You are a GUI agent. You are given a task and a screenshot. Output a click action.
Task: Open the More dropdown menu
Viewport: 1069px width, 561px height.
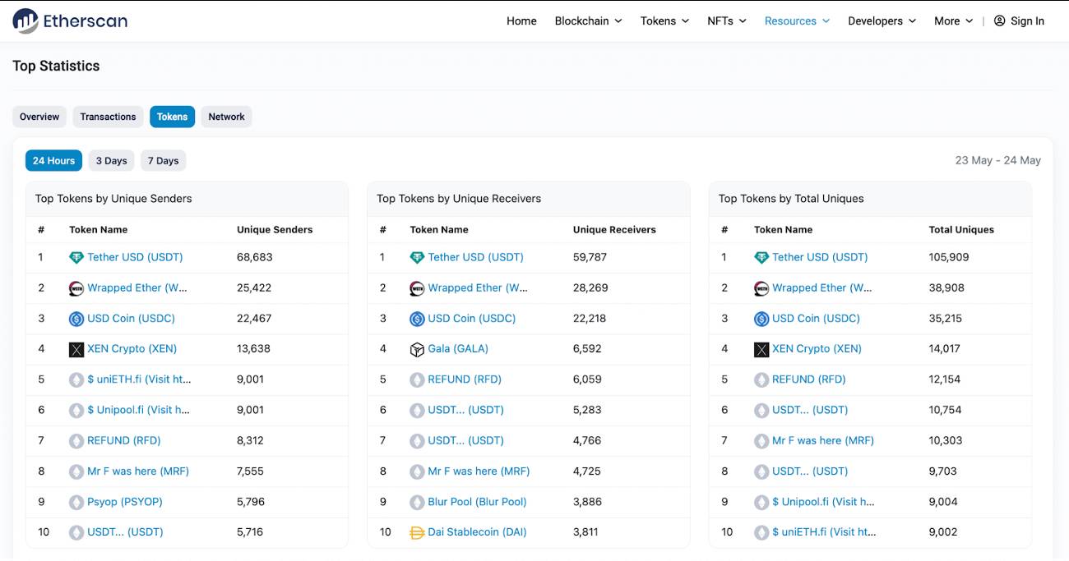tap(954, 21)
